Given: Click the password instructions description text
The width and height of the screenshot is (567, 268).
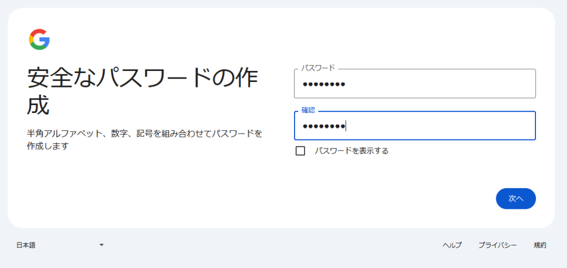Looking at the screenshot, I should click(144, 140).
